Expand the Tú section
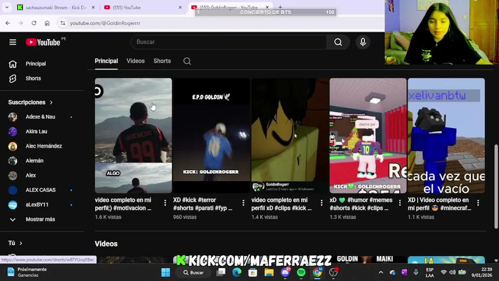Image resolution: width=499 pixels, height=281 pixels. pos(16,243)
